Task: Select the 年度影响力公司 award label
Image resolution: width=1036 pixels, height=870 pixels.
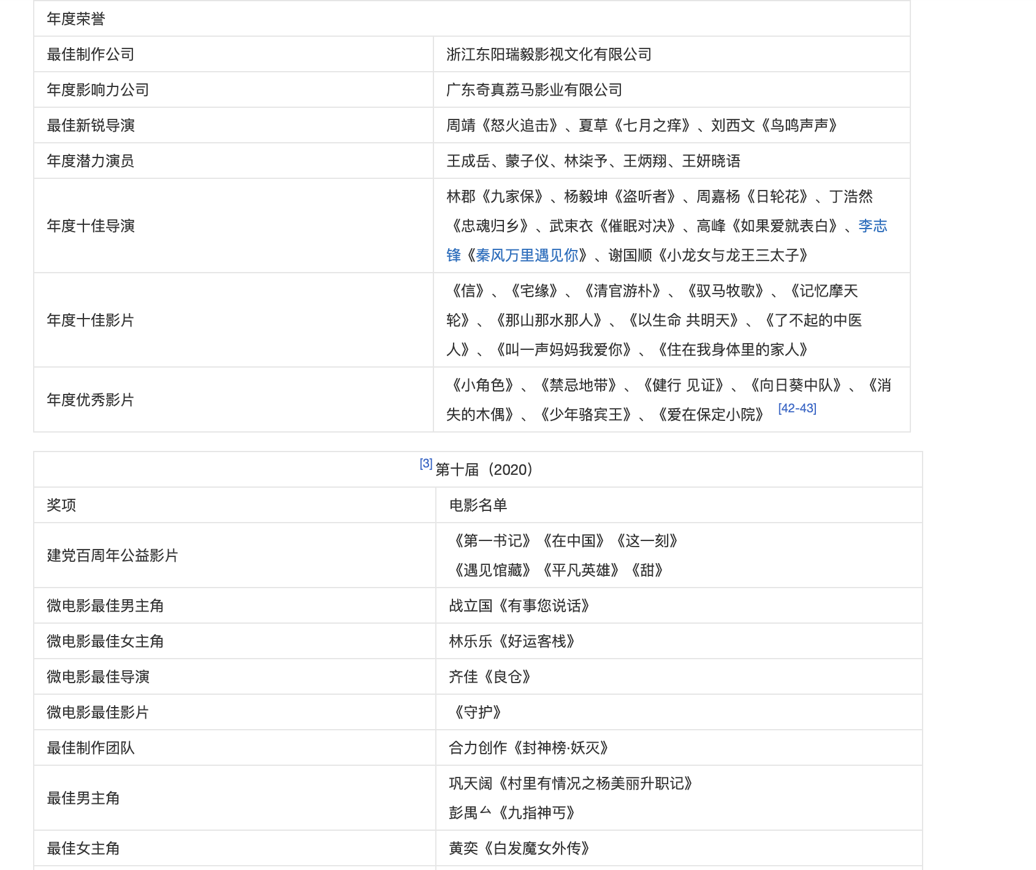Action: 98,90
